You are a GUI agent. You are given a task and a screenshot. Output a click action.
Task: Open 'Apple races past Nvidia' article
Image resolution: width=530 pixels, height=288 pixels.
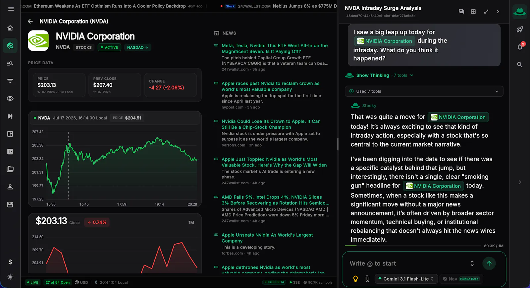point(270,86)
